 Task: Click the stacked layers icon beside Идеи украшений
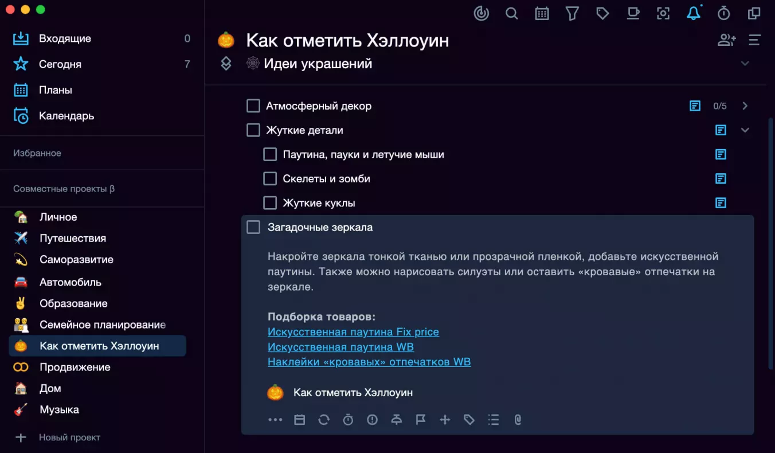226,64
